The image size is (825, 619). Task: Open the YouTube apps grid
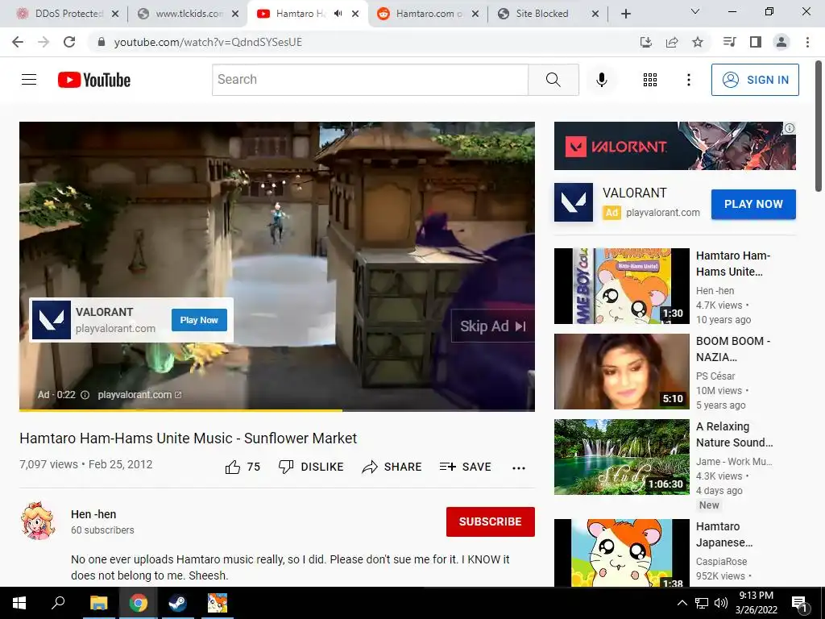[650, 80]
